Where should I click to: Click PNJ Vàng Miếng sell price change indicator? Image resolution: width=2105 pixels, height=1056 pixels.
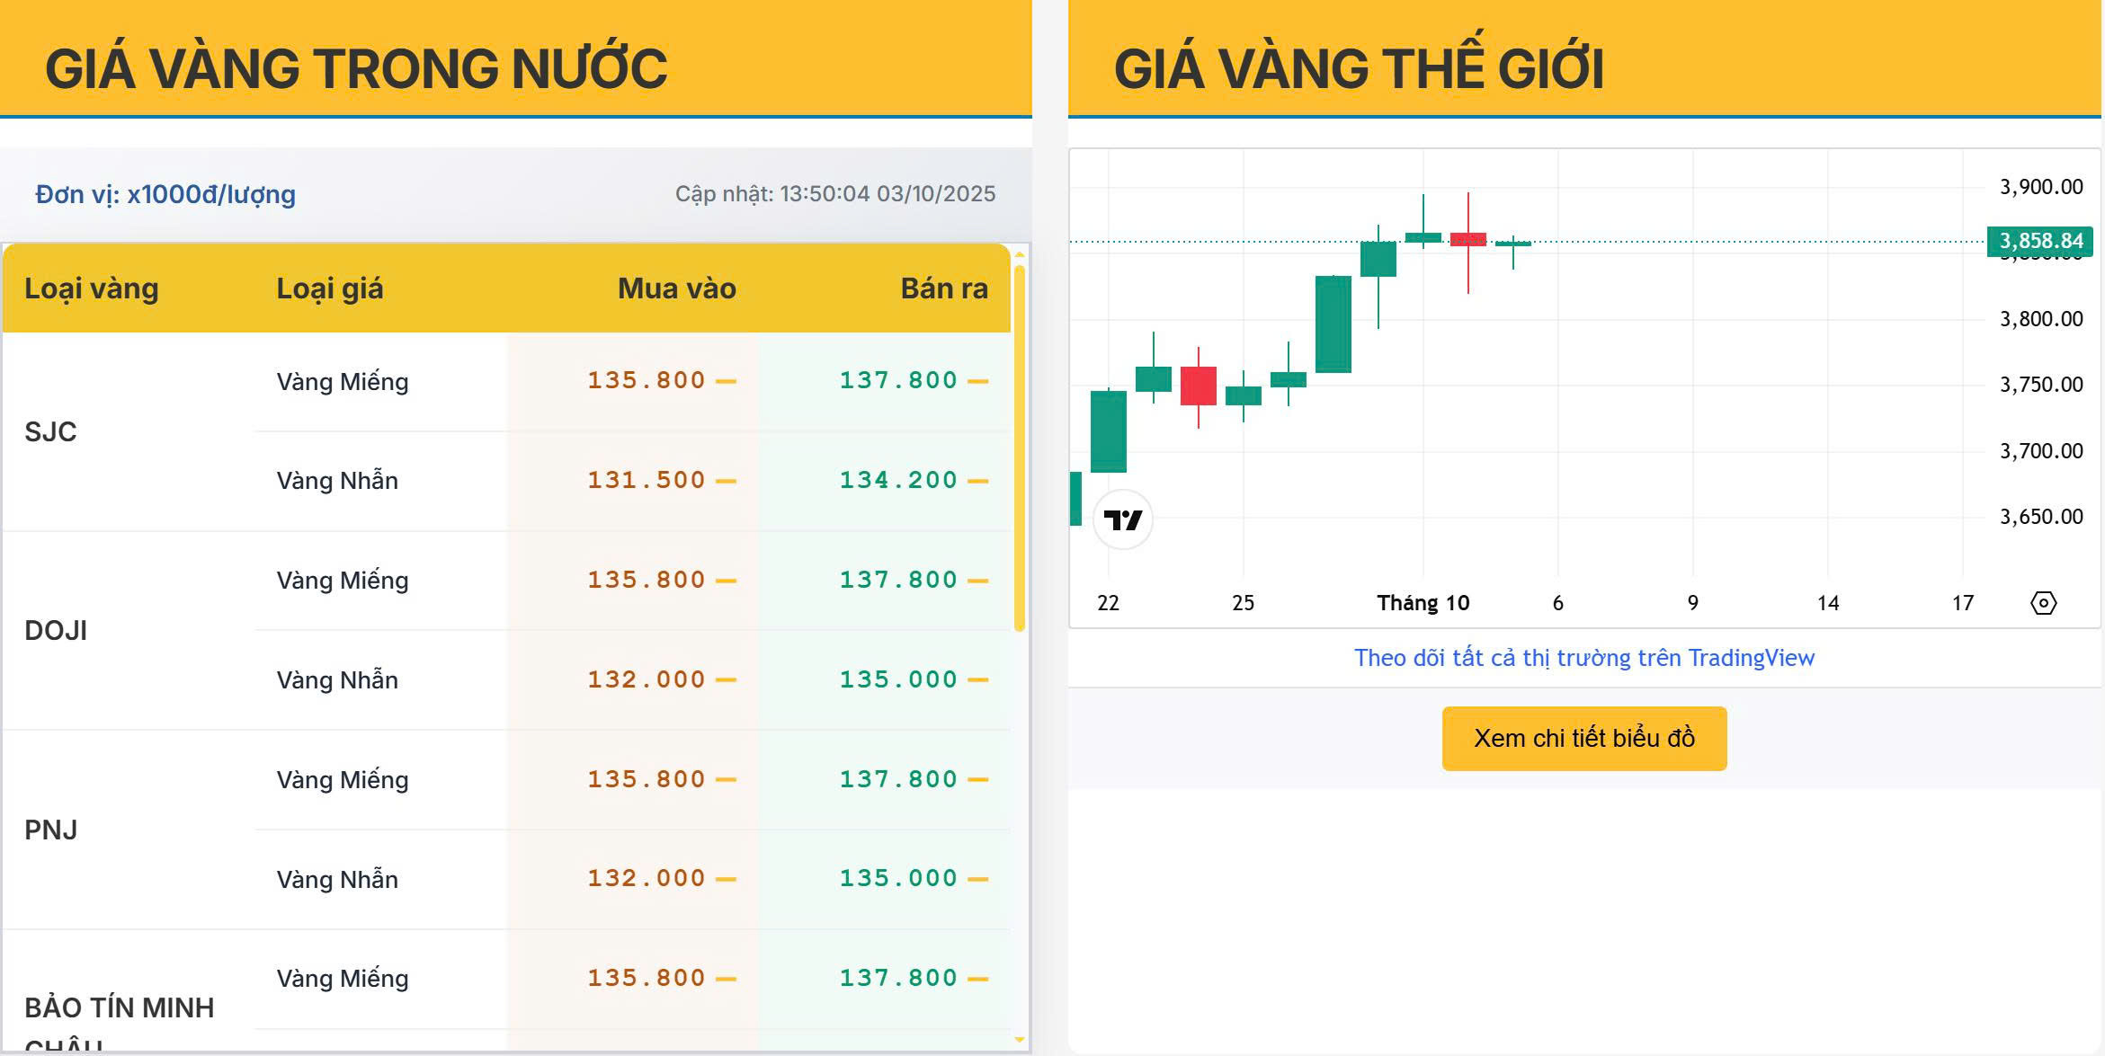977,780
